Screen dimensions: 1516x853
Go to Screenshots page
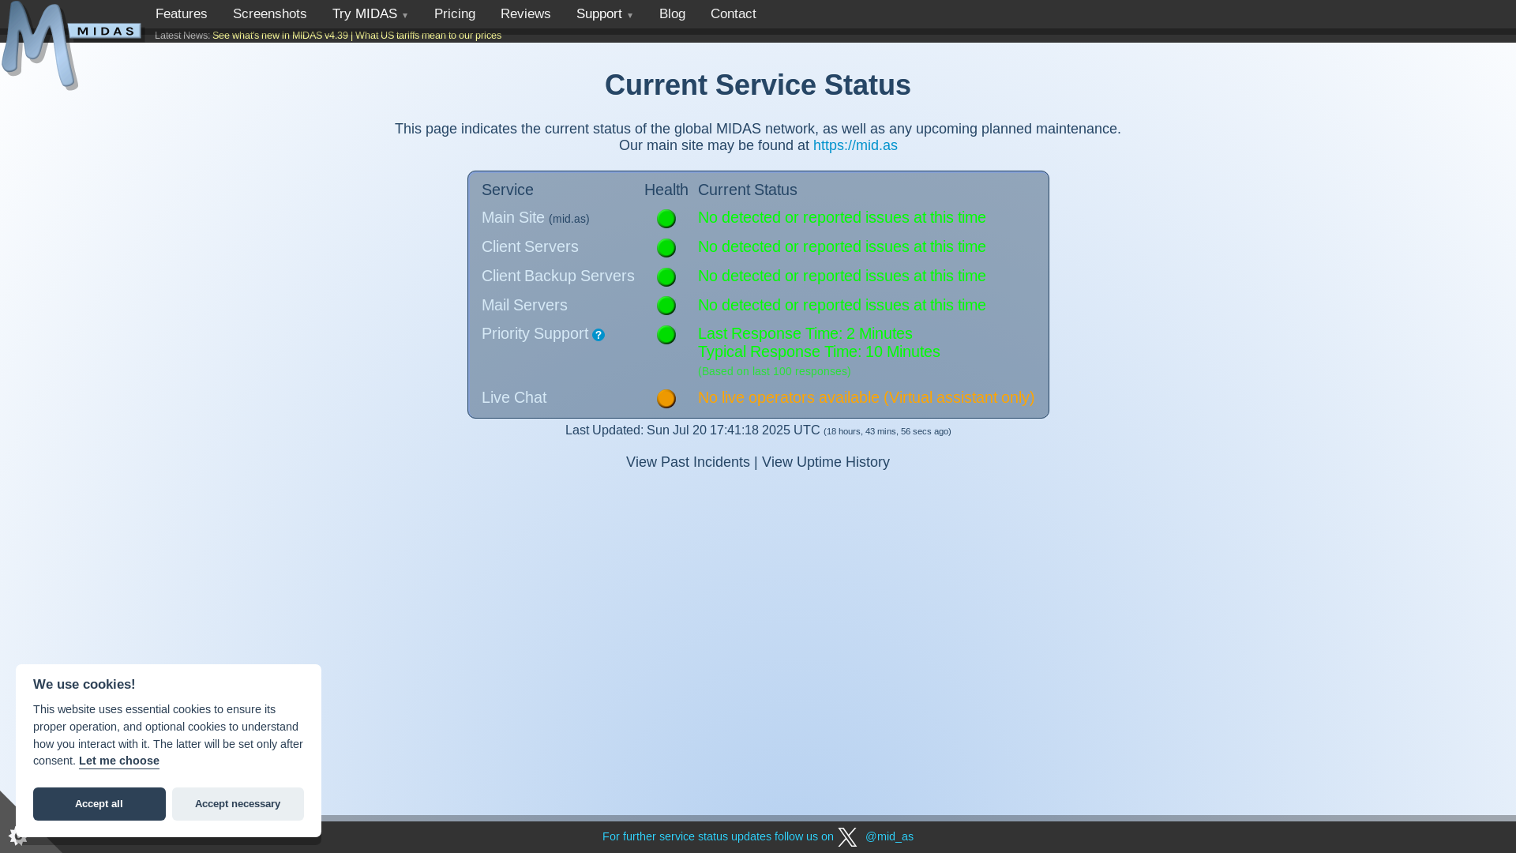pyautogui.click(x=269, y=14)
